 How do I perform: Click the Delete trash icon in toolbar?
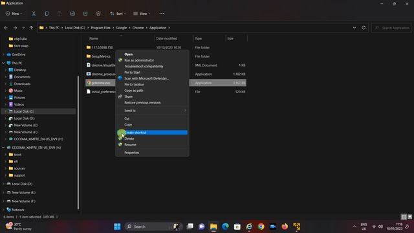coord(98,14)
